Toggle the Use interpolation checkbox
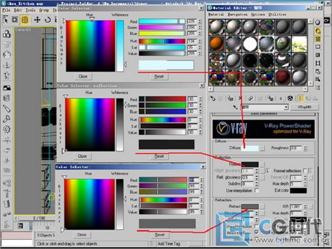The image size is (332, 249). (257, 191)
